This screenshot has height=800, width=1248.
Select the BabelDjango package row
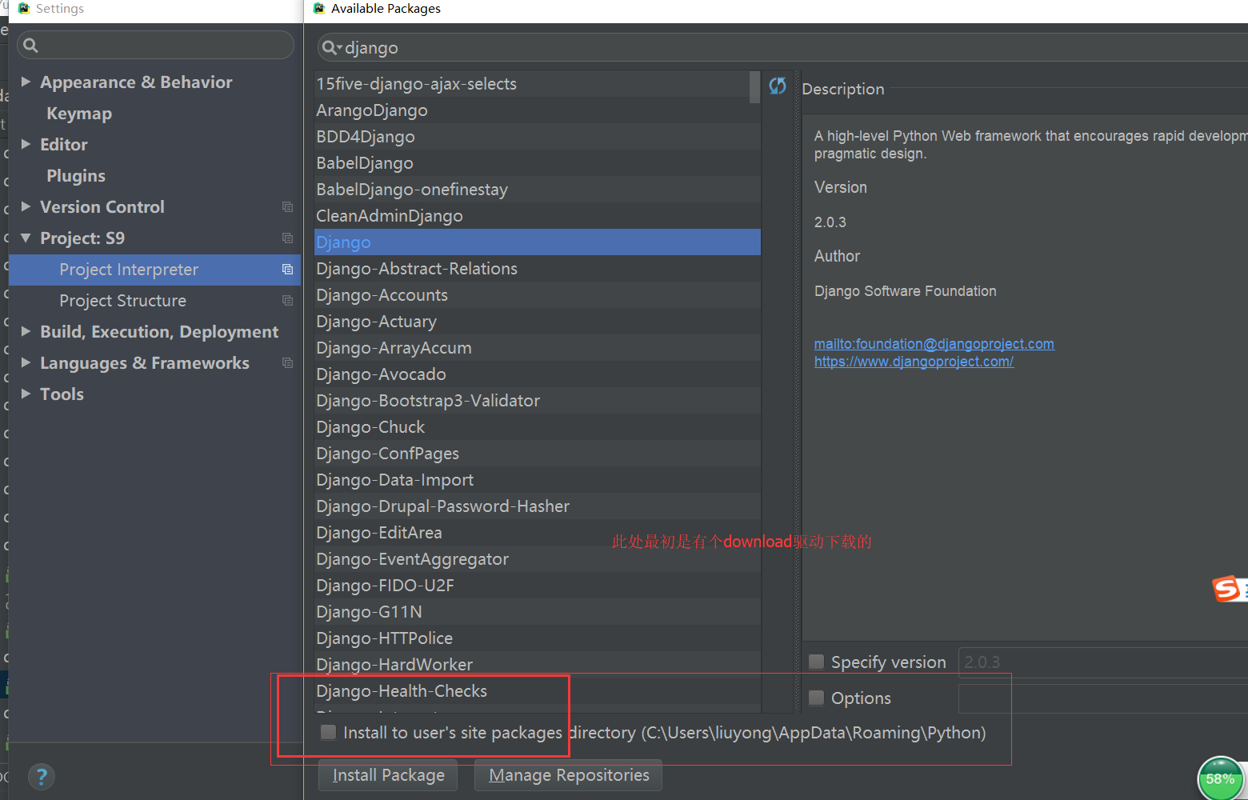coord(538,163)
